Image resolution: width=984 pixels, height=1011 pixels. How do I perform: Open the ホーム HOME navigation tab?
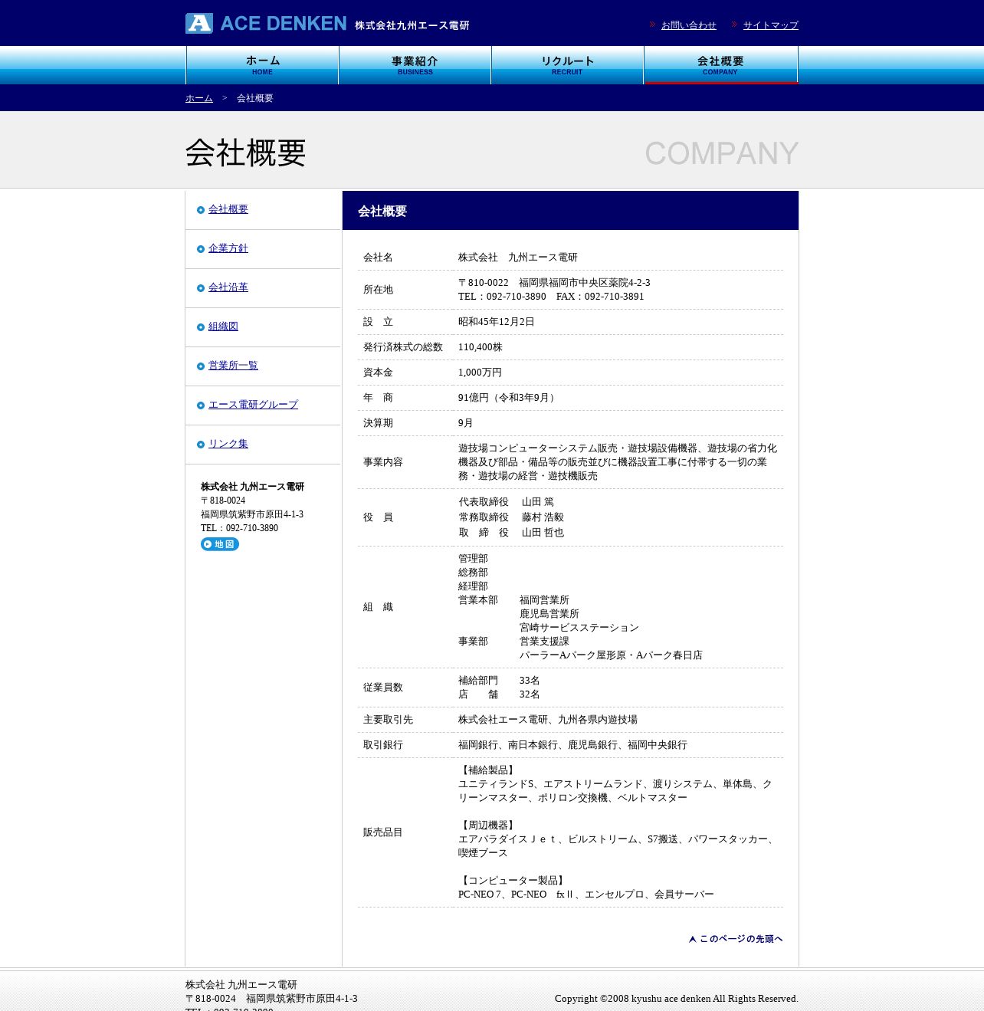[x=262, y=65]
